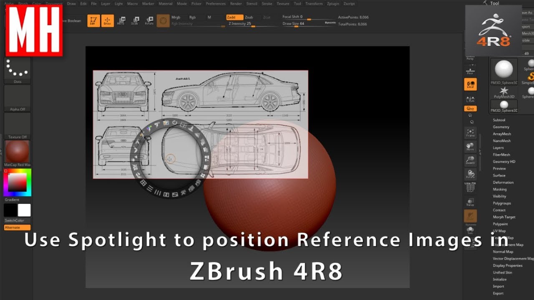Select the PolyMesh3D star tool
The height and width of the screenshot is (300, 534).
[504, 92]
